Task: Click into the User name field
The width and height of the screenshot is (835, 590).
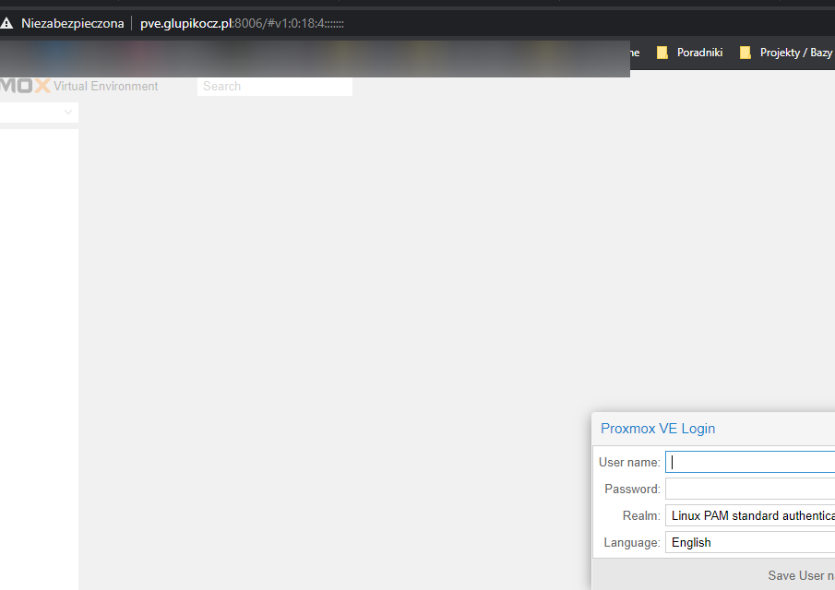Action: tap(749, 462)
